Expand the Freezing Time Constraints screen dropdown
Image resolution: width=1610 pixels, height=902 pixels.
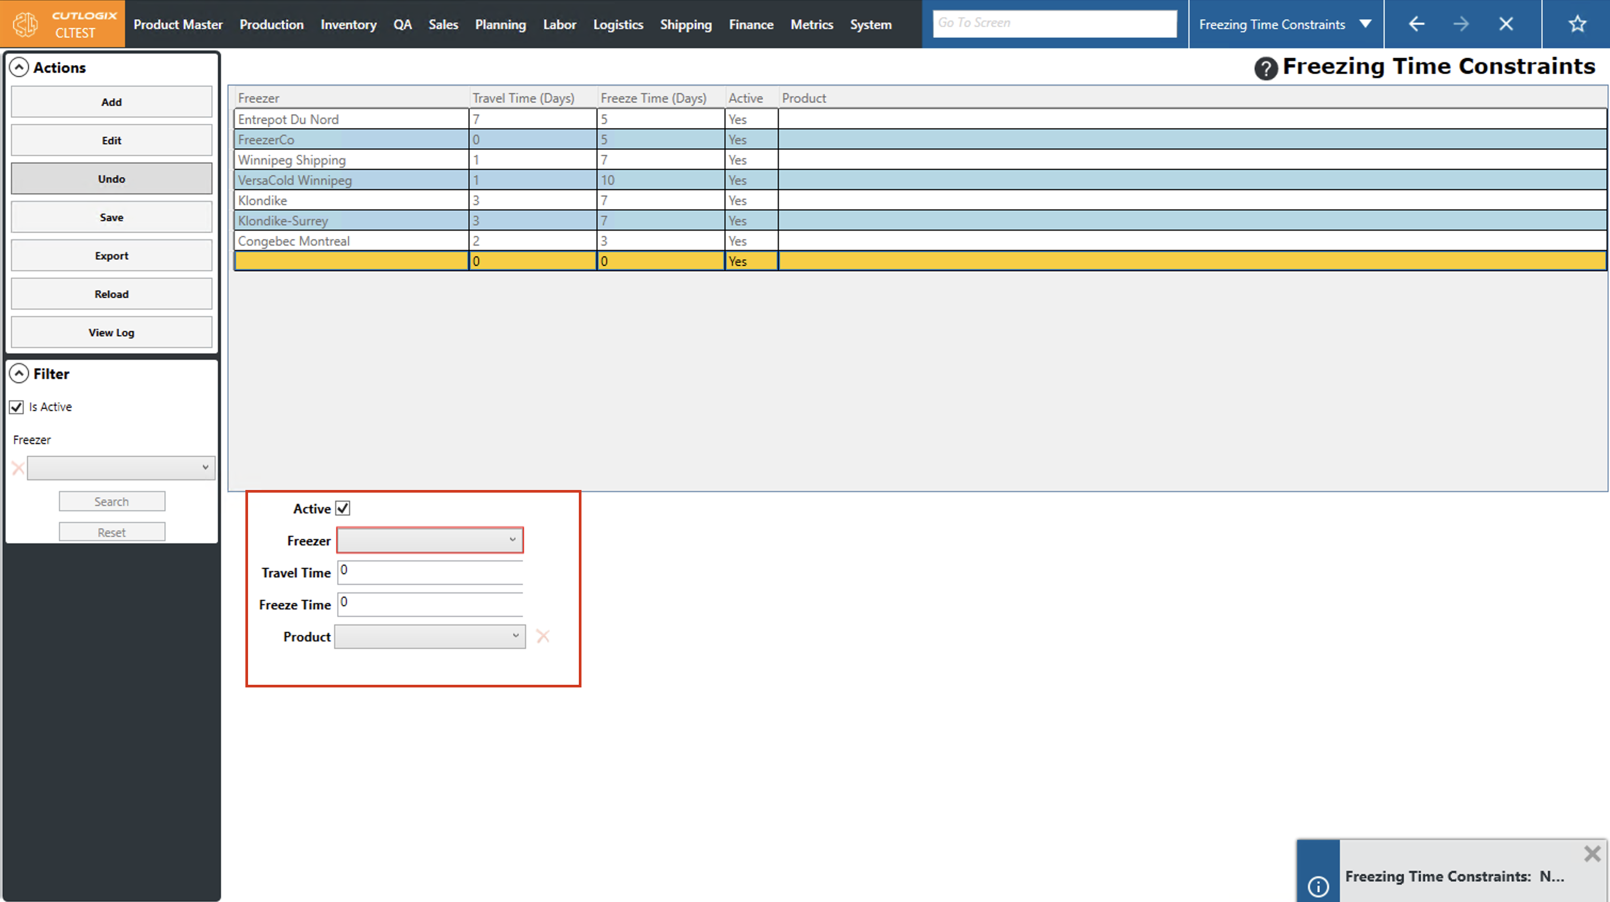(1365, 24)
